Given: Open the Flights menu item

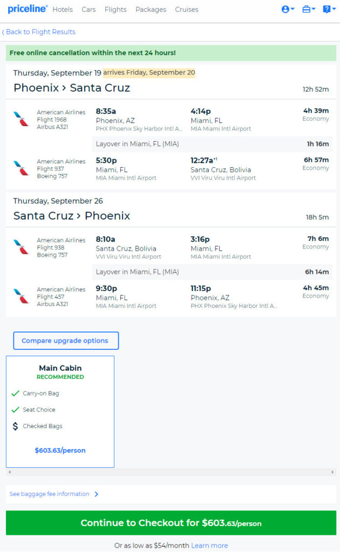Looking at the screenshot, I should click(115, 10).
